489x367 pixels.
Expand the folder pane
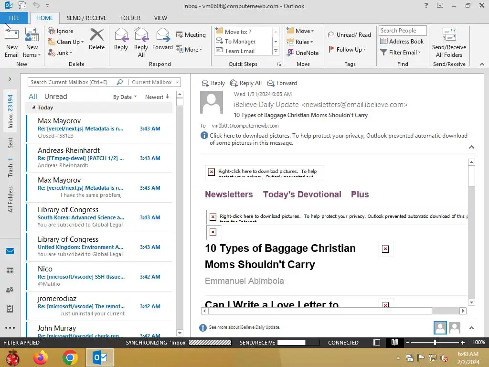tap(10, 79)
